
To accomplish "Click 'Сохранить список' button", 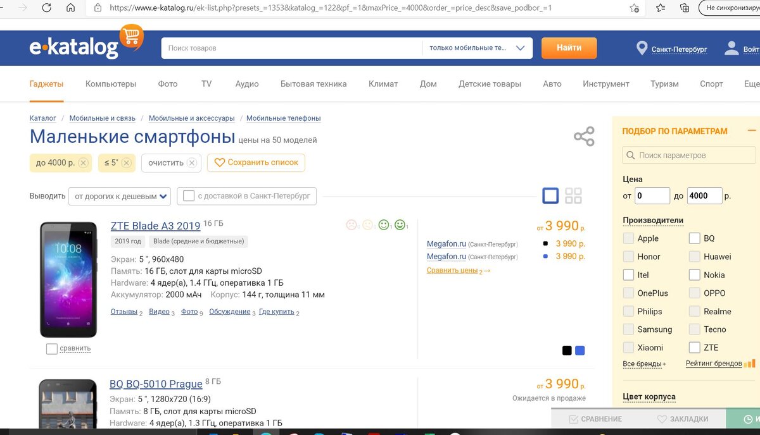I will click(x=256, y=162).
